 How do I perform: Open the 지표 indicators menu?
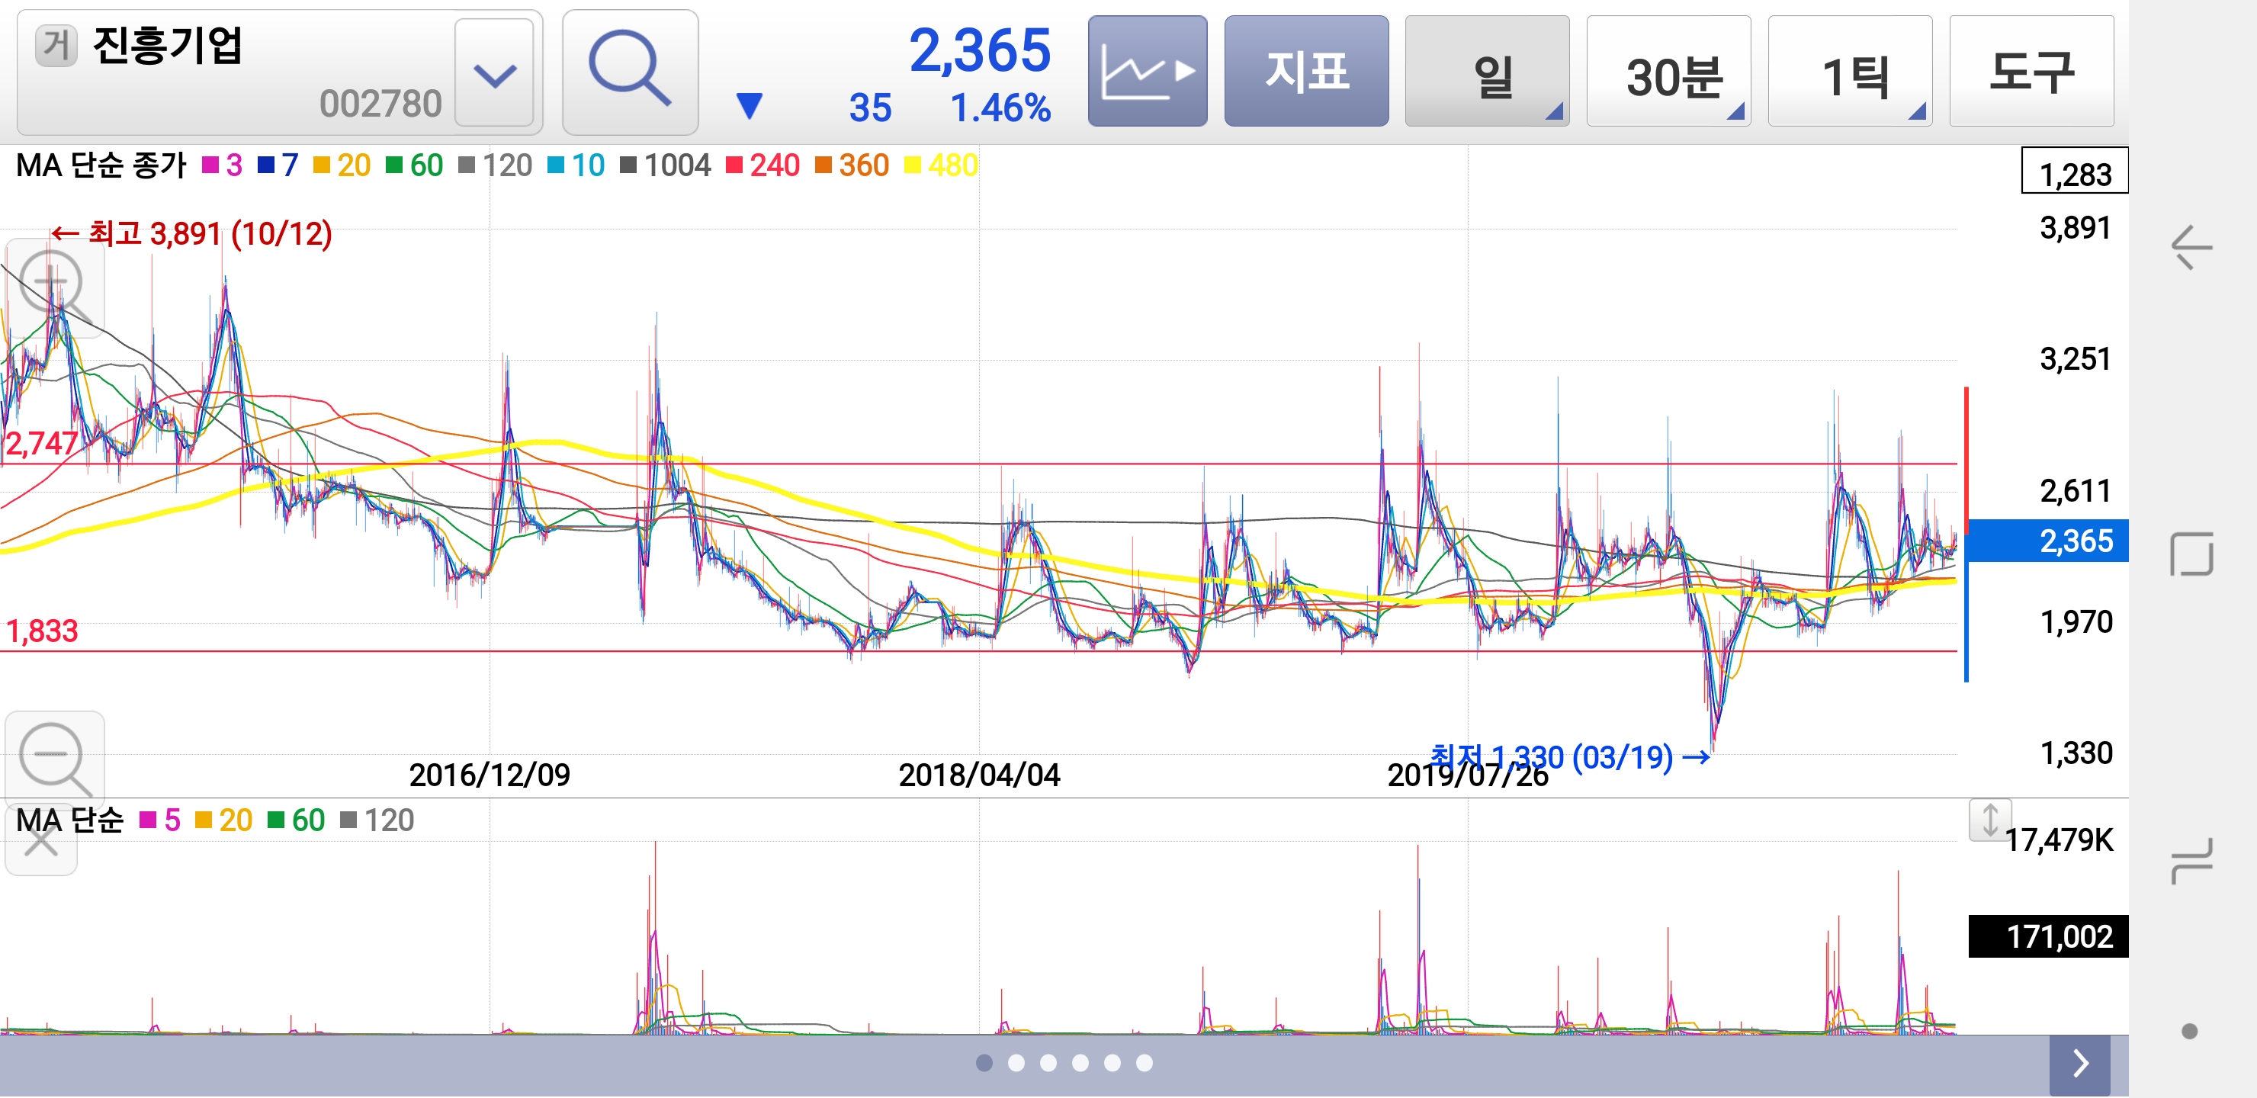pyautogui.click(x=1305, y=72)
